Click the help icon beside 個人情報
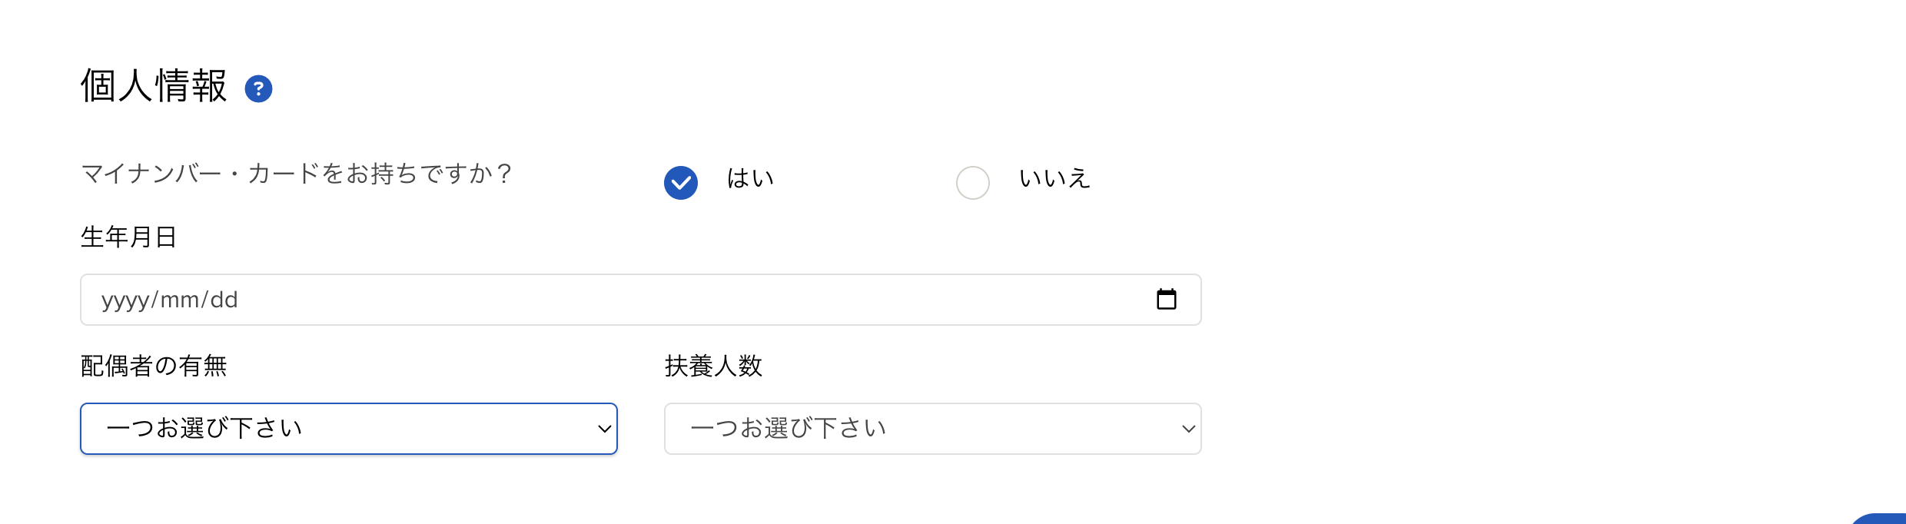Viewport: 1906px width, 524px height. pyautogui.click(x=258, y=89)
